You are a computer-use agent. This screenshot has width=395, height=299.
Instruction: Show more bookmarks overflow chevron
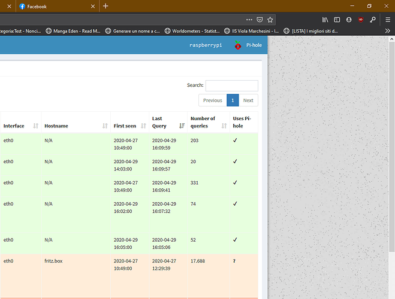388,30
